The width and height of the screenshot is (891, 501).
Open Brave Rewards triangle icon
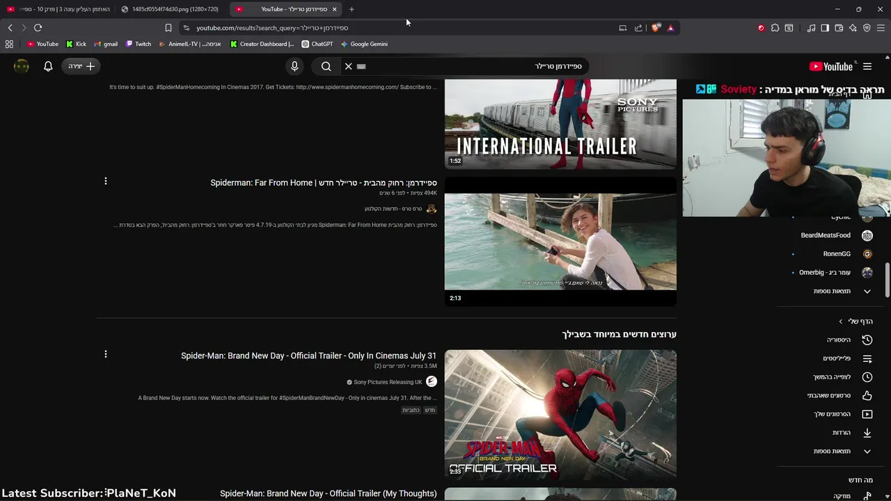pyautogui.click(x=670, y=28)
